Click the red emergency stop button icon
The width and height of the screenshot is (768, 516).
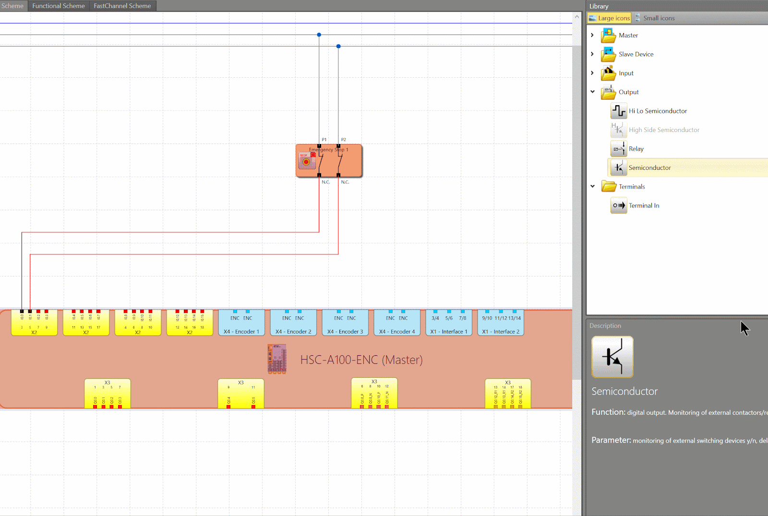click(x=306, y=161)
